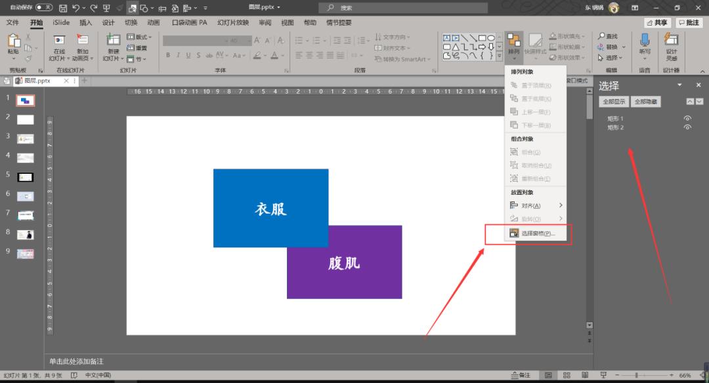
Task: Toggle the AutoSave switch
Action: 44,7
